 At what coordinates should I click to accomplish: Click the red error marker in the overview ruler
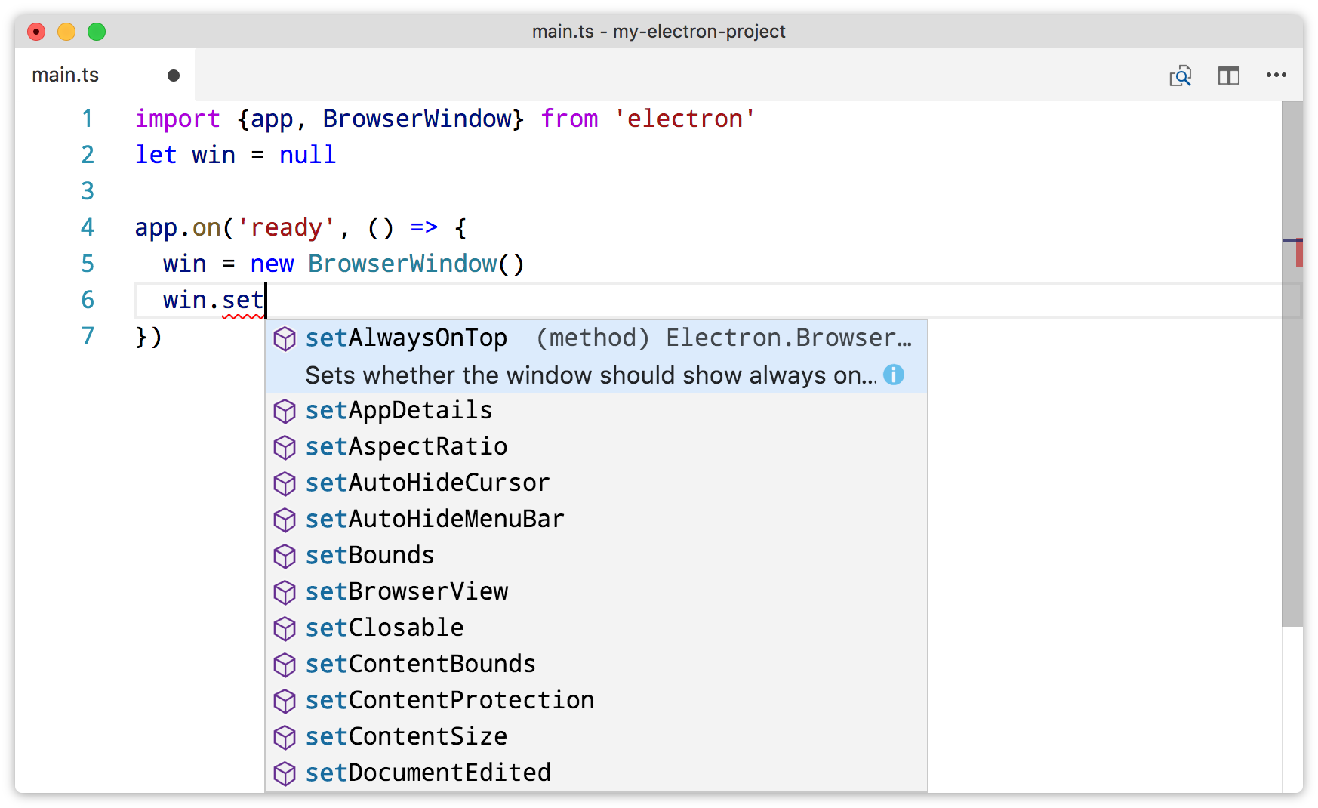point(1300,253)
